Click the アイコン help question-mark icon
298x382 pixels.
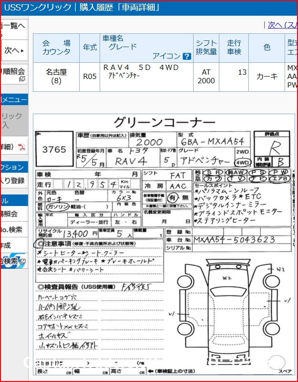[187, 56]
